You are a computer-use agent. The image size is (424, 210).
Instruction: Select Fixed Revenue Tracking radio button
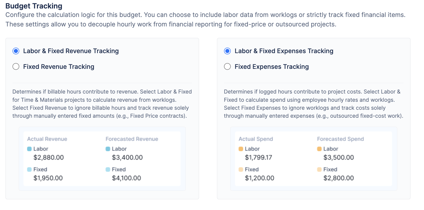(16, 67)
